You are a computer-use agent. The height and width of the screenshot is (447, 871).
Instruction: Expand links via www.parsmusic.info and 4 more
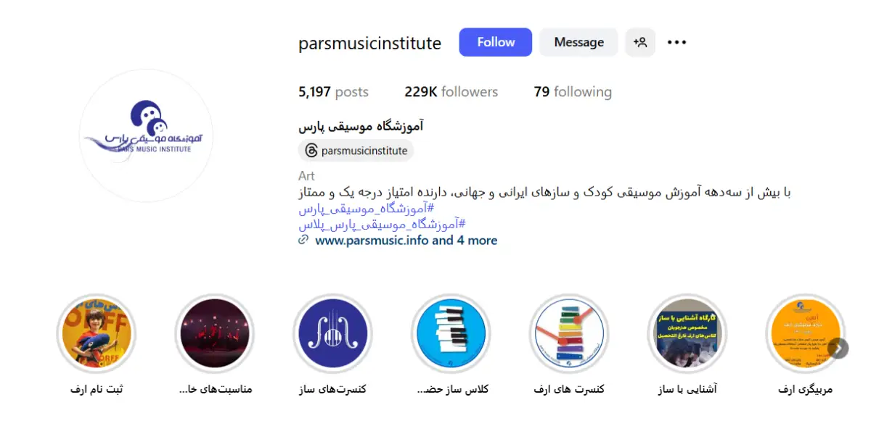coord(406,240)
